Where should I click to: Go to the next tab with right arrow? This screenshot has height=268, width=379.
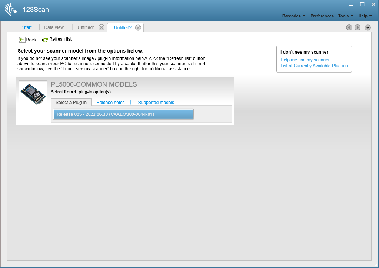(x=358, y=27)
